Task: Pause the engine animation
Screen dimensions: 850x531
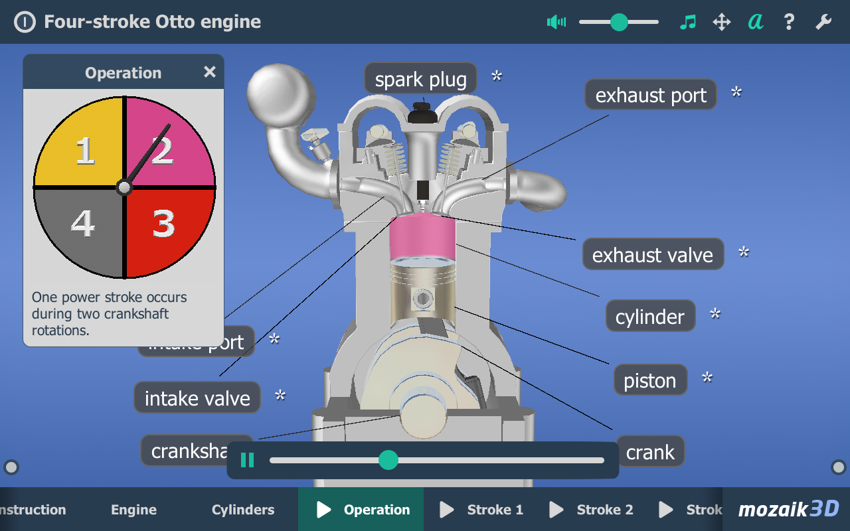Action: click(246, 459)
